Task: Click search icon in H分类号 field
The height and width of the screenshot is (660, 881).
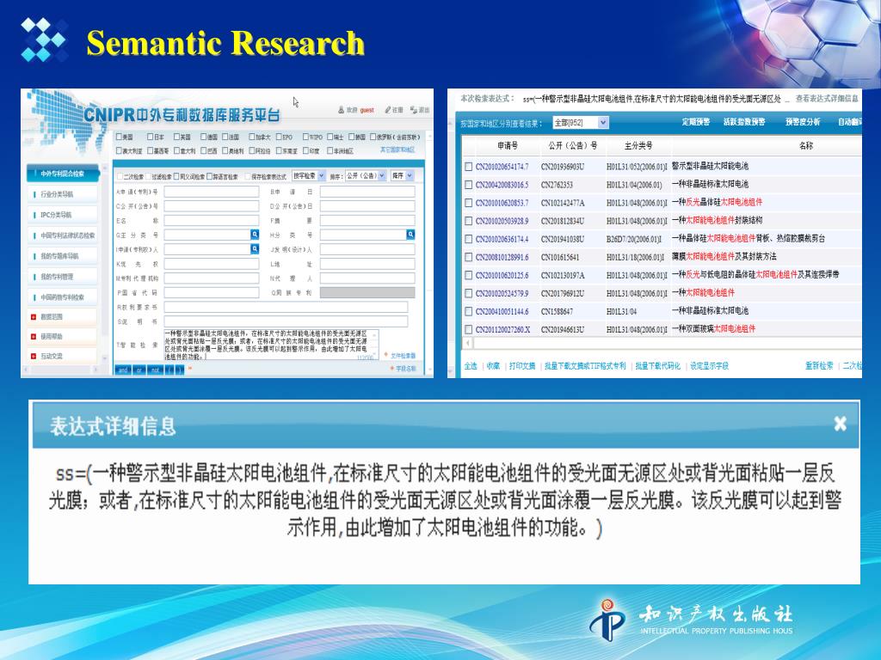Action: 410,234
